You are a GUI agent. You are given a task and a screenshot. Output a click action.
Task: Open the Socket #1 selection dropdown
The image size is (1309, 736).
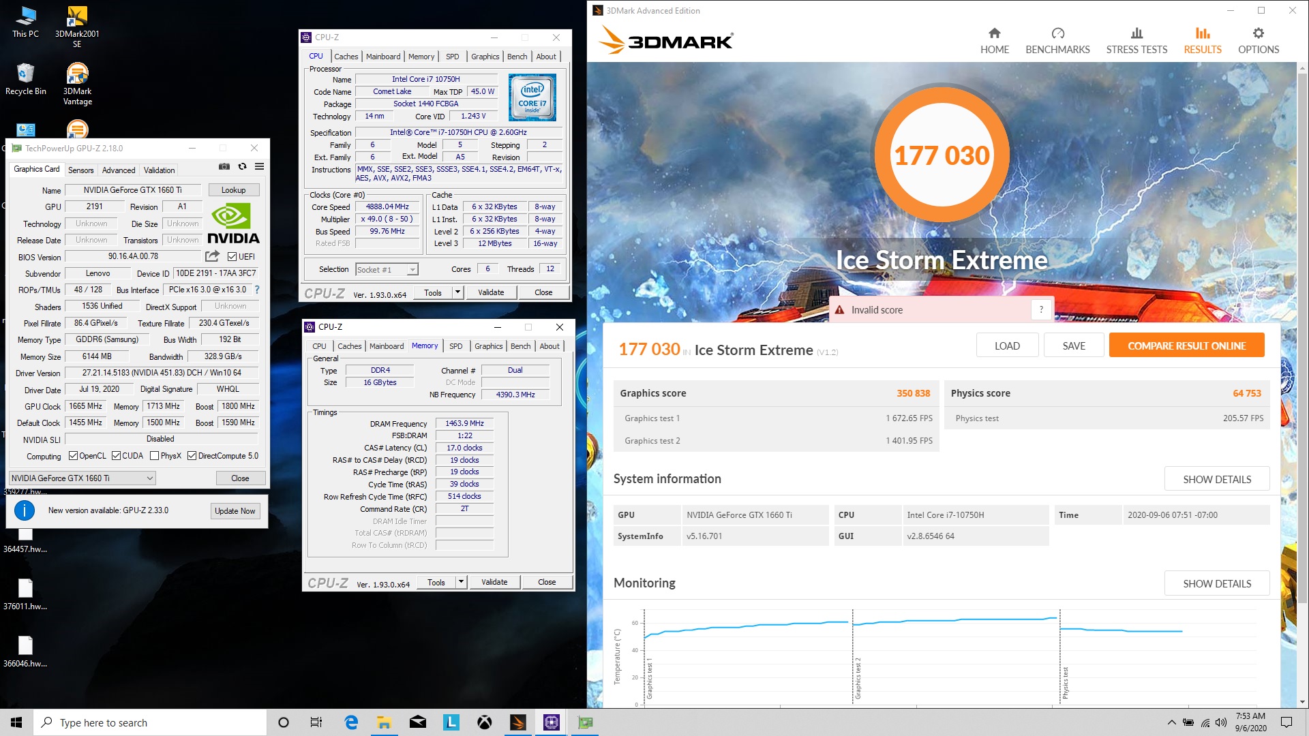pyautogui.click(x=387, y=269)
